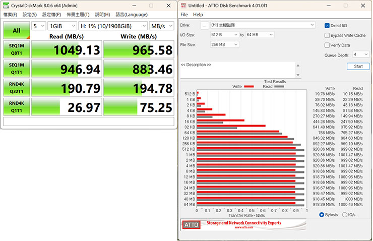Image resolution: width=373 pixels, height=241 pixels.
Task: Start the RND4K Q32T1 test
Action: coord(17,88)
